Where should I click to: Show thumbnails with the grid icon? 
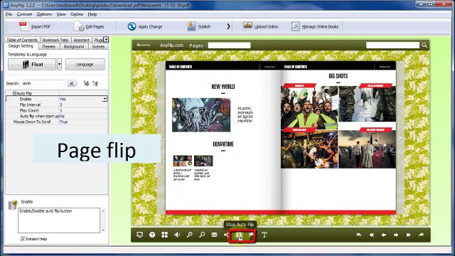pyautogui.click(x=164, y=235)
